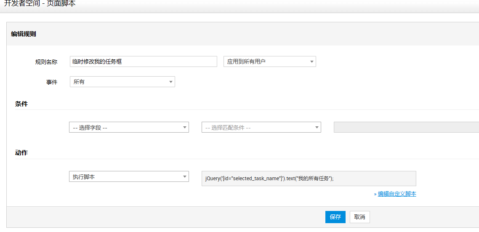479x232 pixels.
Task: Open the 应用到所有用户 scope dropdown
Action: point(270,61)
